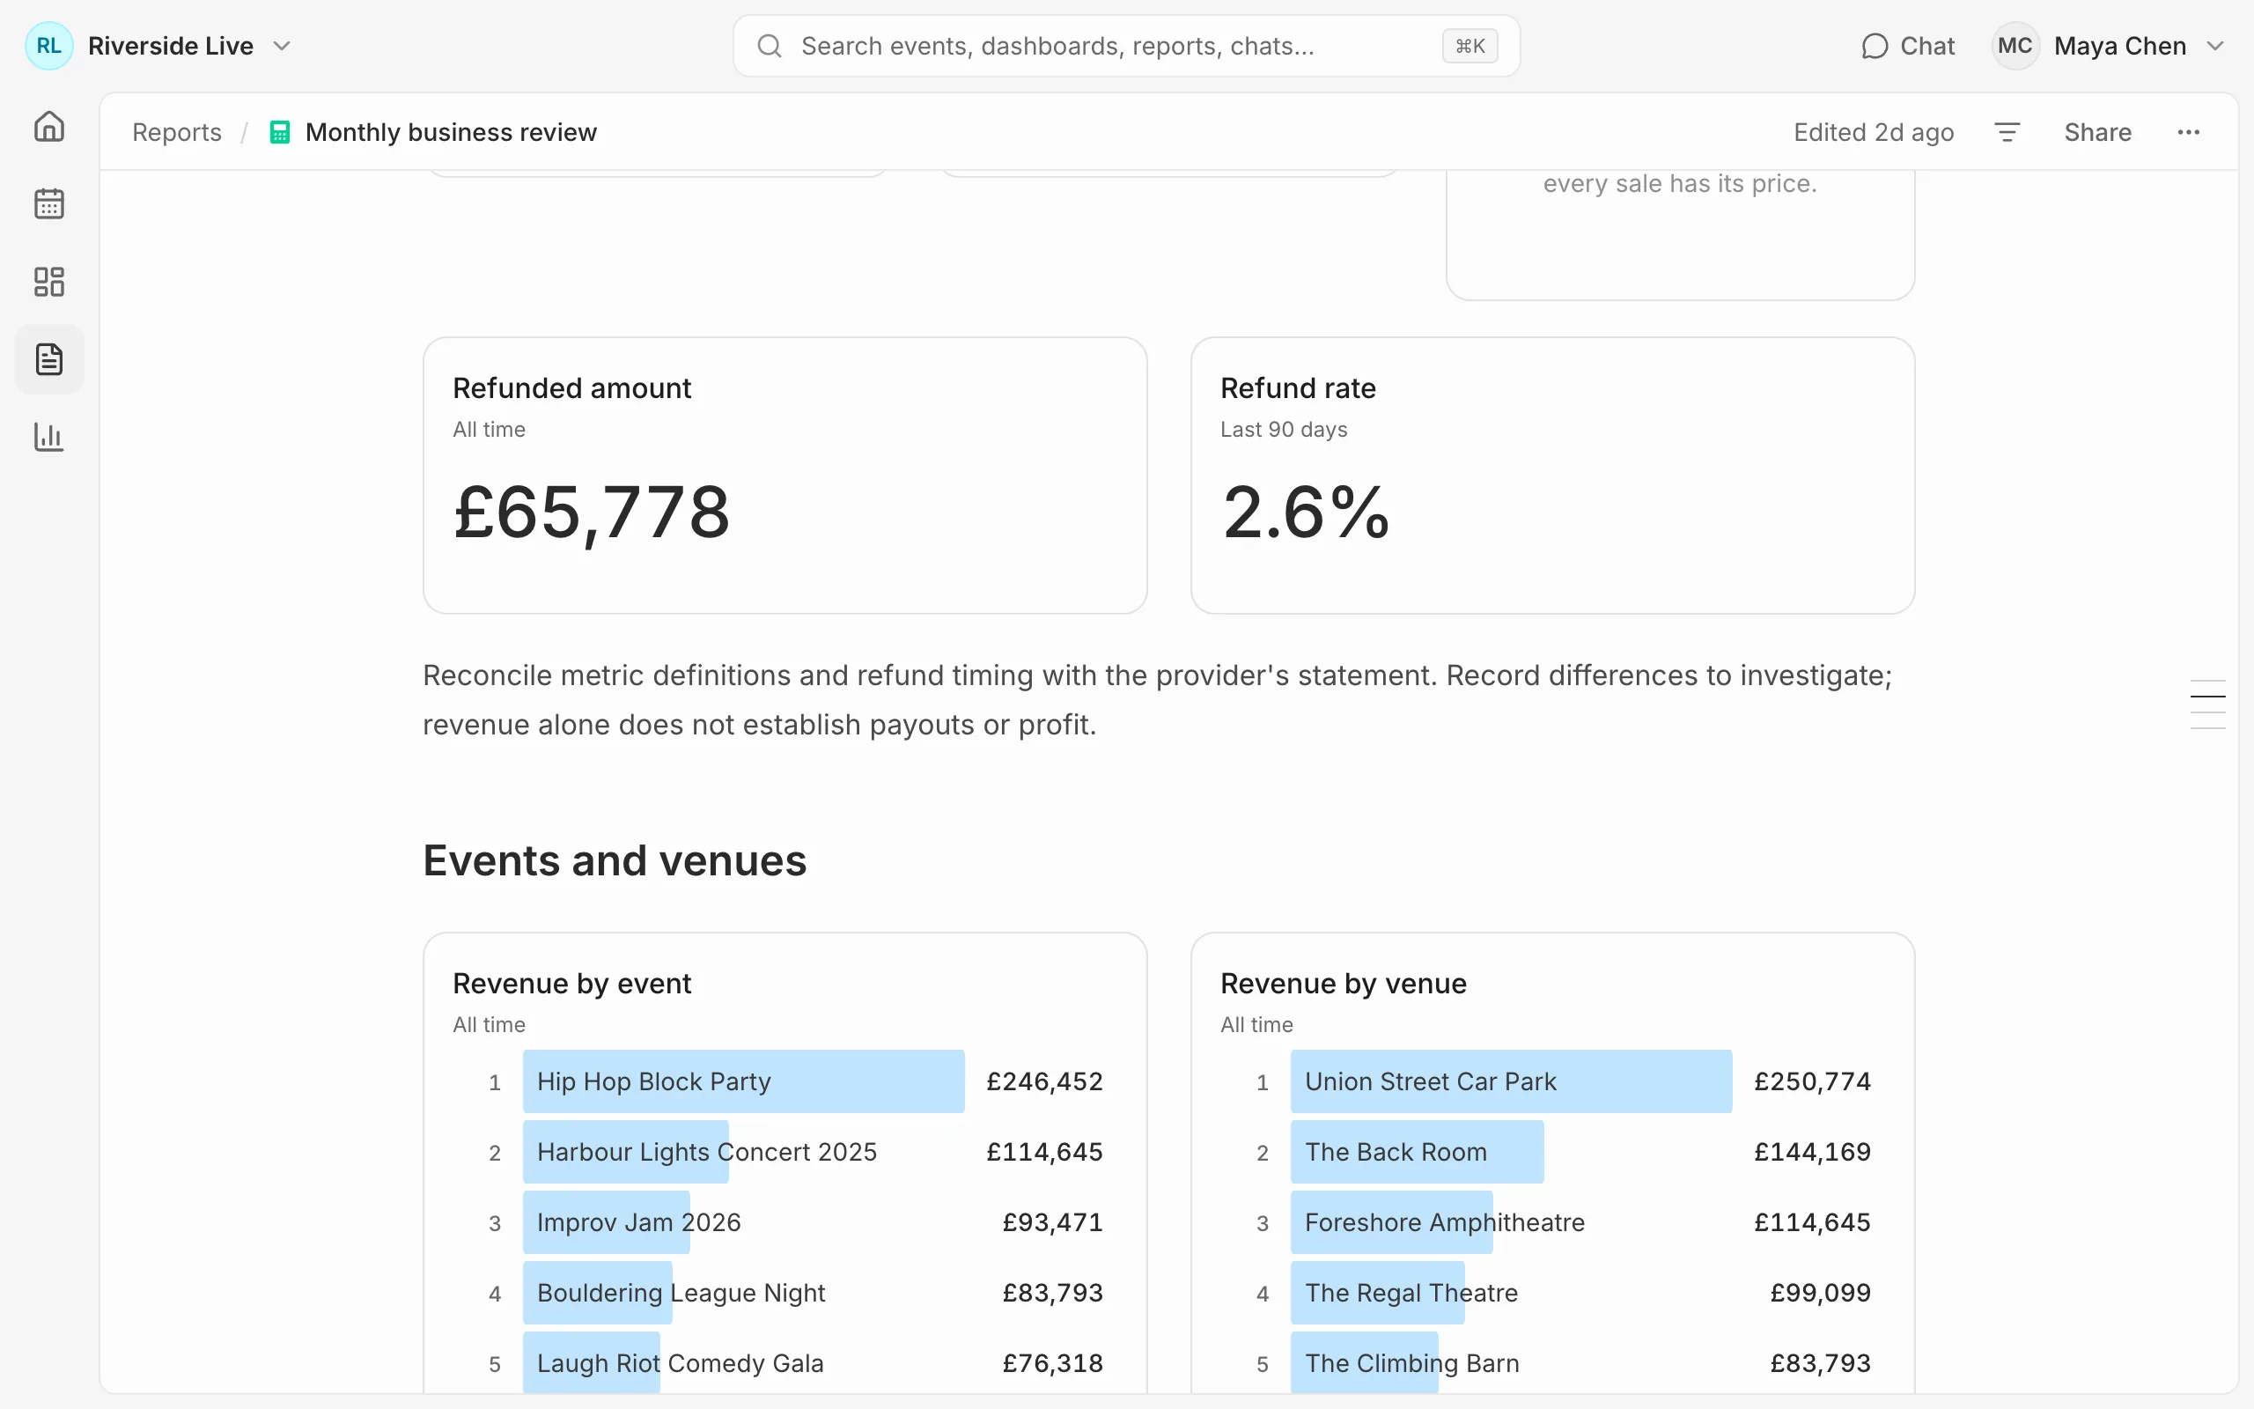This screenshot has width=2254, height=1409.
Task: Click the green report icon beside title
Action: click(279, 132)
